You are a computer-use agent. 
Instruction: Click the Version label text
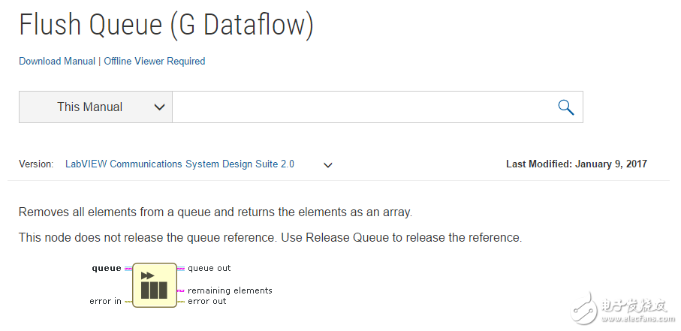(36, 164)
